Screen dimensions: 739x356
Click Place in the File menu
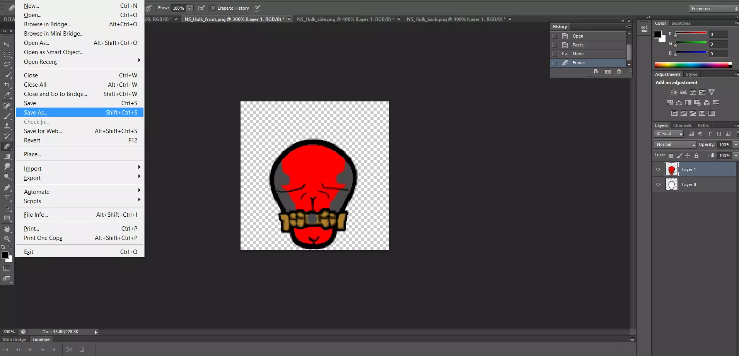tap(80, 154)
